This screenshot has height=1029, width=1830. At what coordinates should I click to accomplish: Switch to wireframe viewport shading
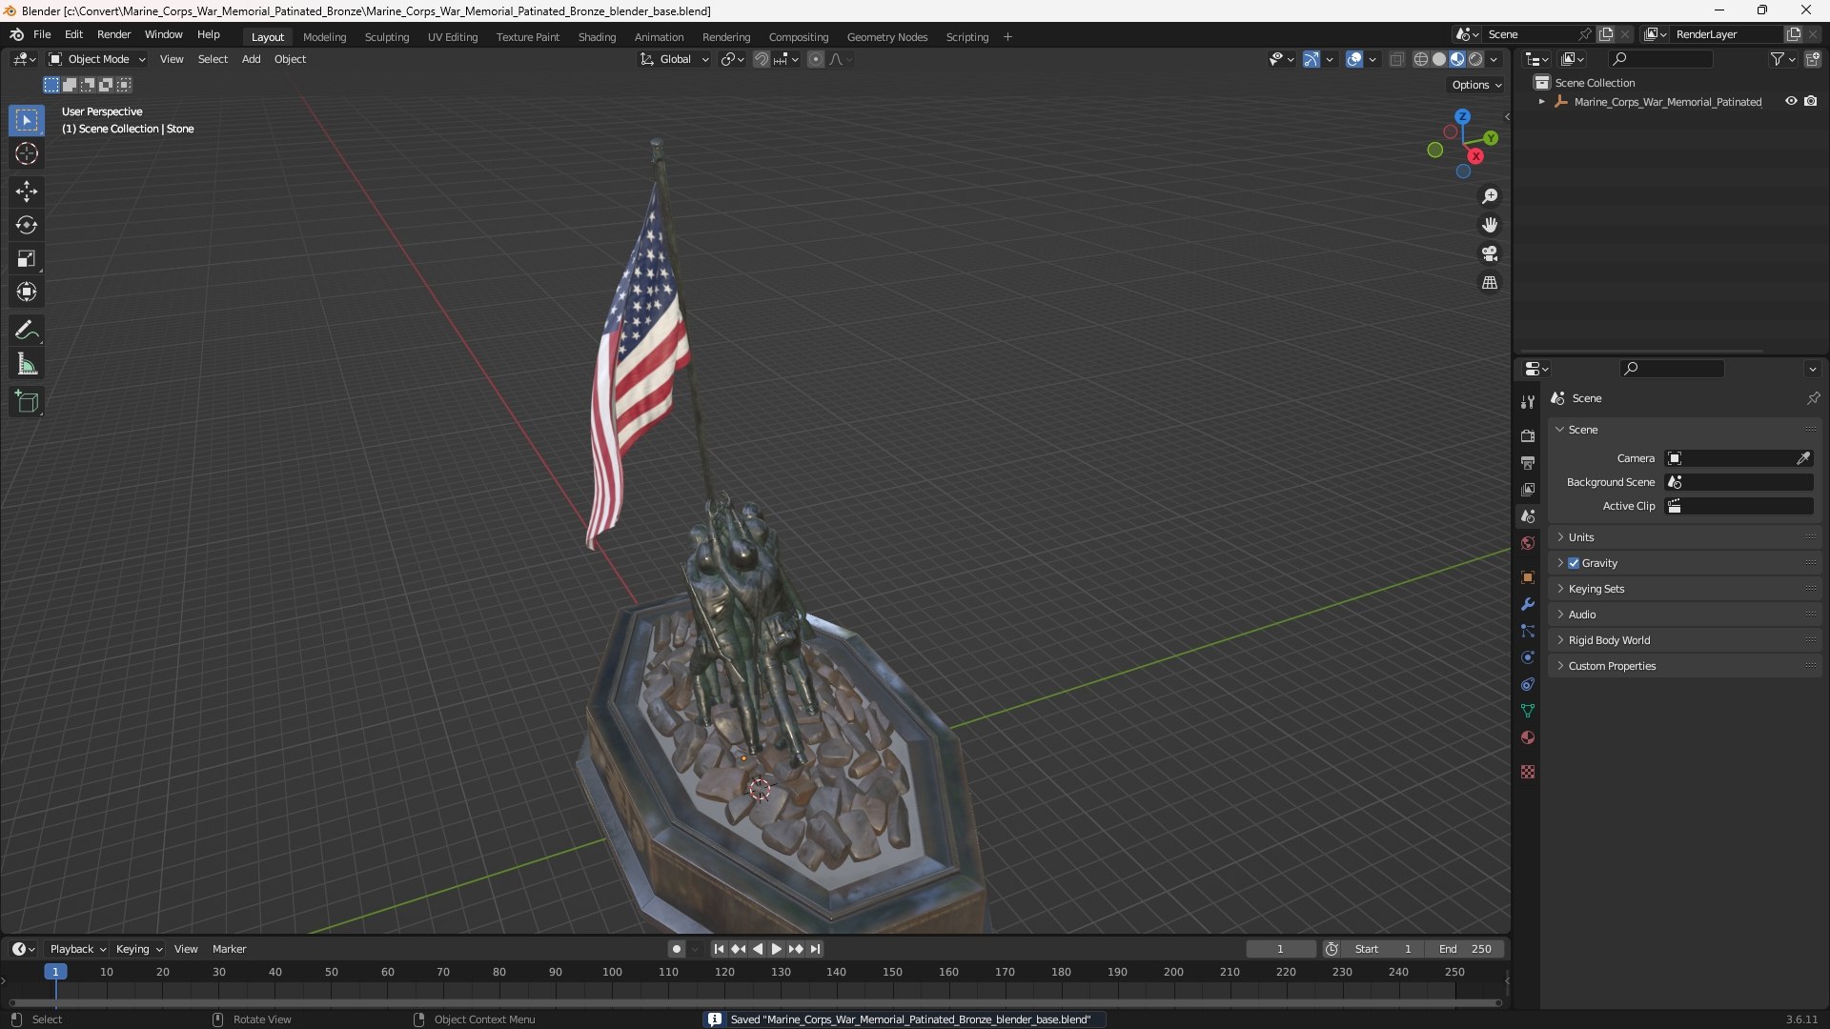[x=1421, y=59]
